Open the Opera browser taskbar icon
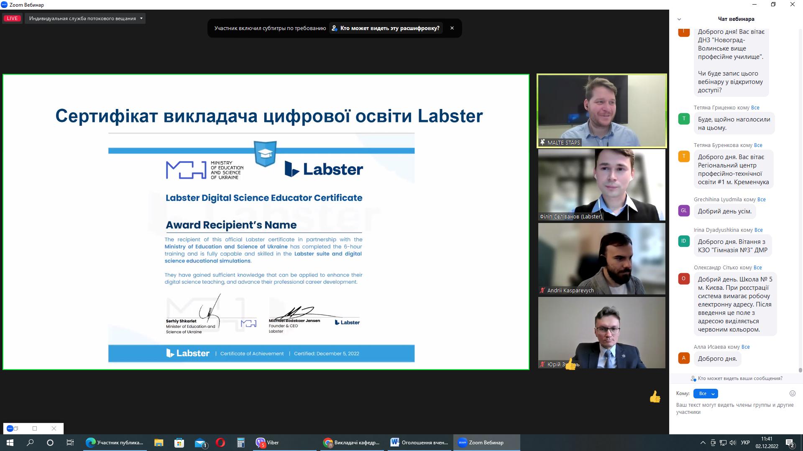The width and height of the screenshot is (803, 451). (220, 443)
